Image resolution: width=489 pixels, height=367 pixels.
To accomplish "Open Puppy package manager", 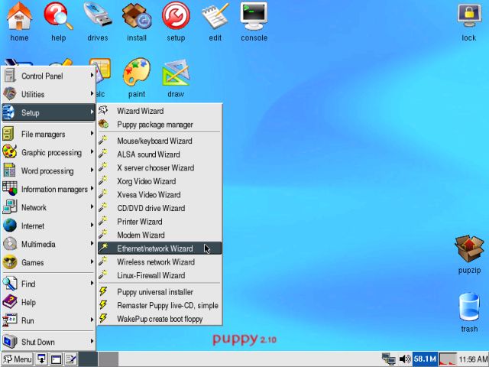I will [x=160, y=125].
